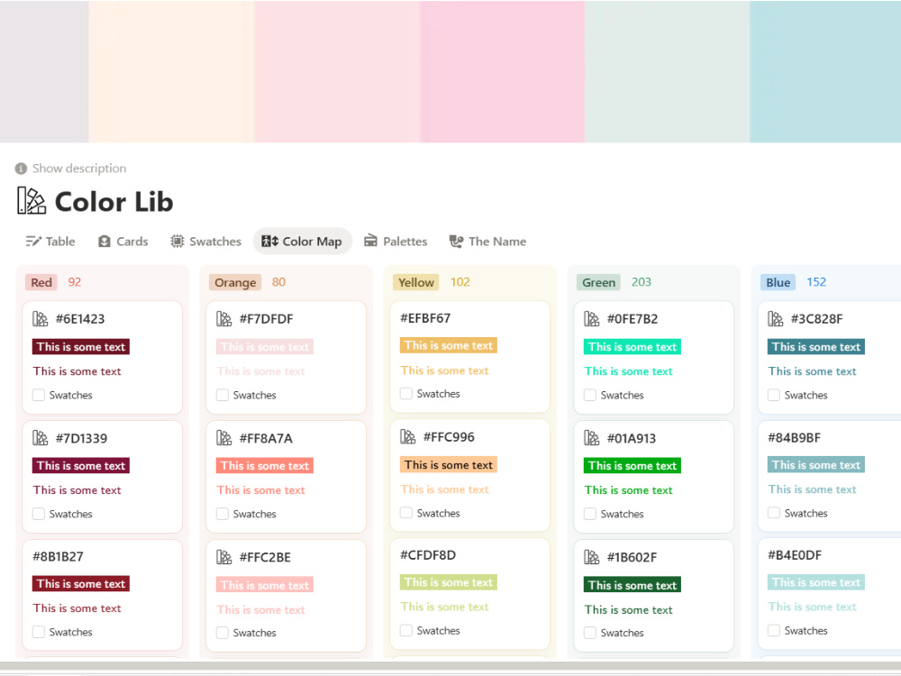Check Swatches on card #7D1339

[39, 514]
